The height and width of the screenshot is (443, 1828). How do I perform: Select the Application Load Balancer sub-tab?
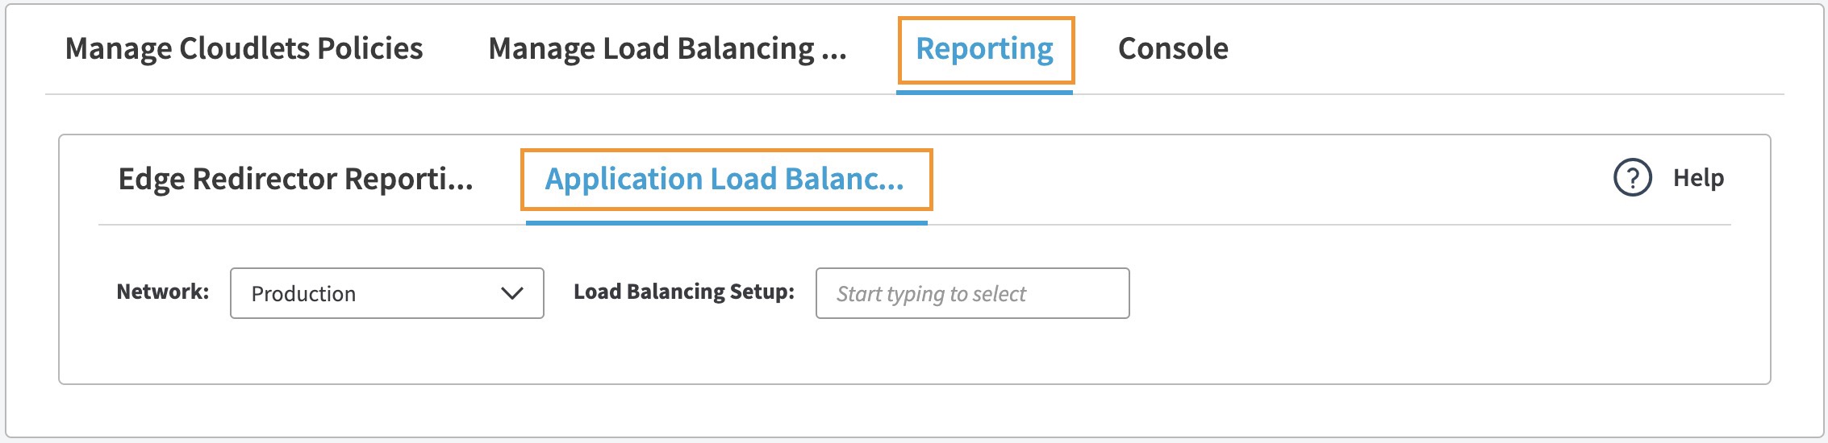pyautogui.click(x=724, y=179)
